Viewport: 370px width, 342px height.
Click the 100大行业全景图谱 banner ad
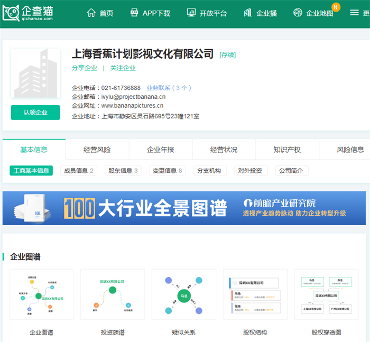coord(184,208)
